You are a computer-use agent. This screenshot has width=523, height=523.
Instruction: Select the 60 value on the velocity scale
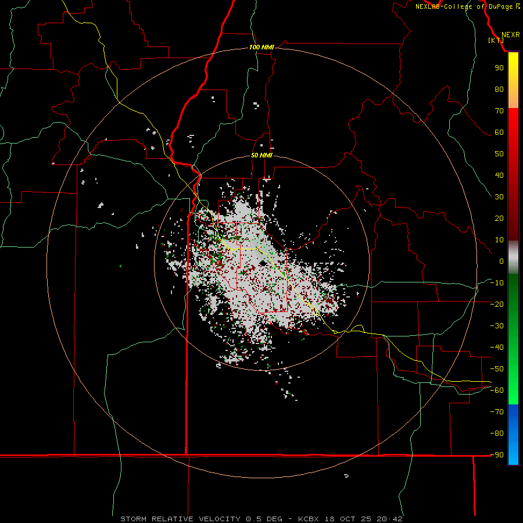(499, 132)
